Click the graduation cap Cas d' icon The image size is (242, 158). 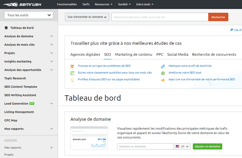coord(232,30)
